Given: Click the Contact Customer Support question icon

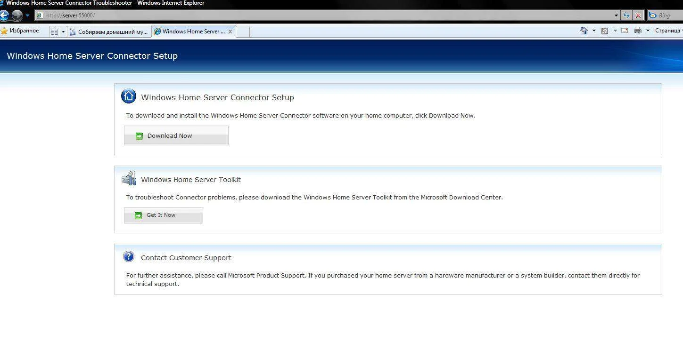Looking at the screenshot, I should coord(129,256).
